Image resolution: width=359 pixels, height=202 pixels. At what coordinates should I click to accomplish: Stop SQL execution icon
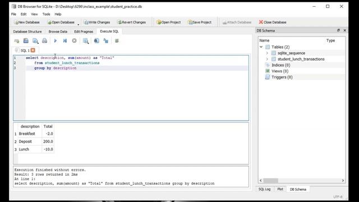(74, 41)
